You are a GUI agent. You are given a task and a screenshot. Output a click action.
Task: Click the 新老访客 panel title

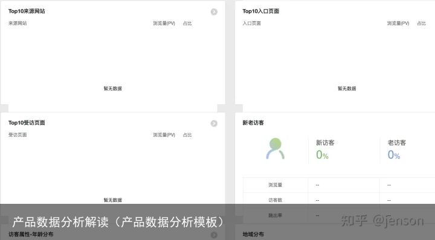pyautogui.click(x=253, y=122)
